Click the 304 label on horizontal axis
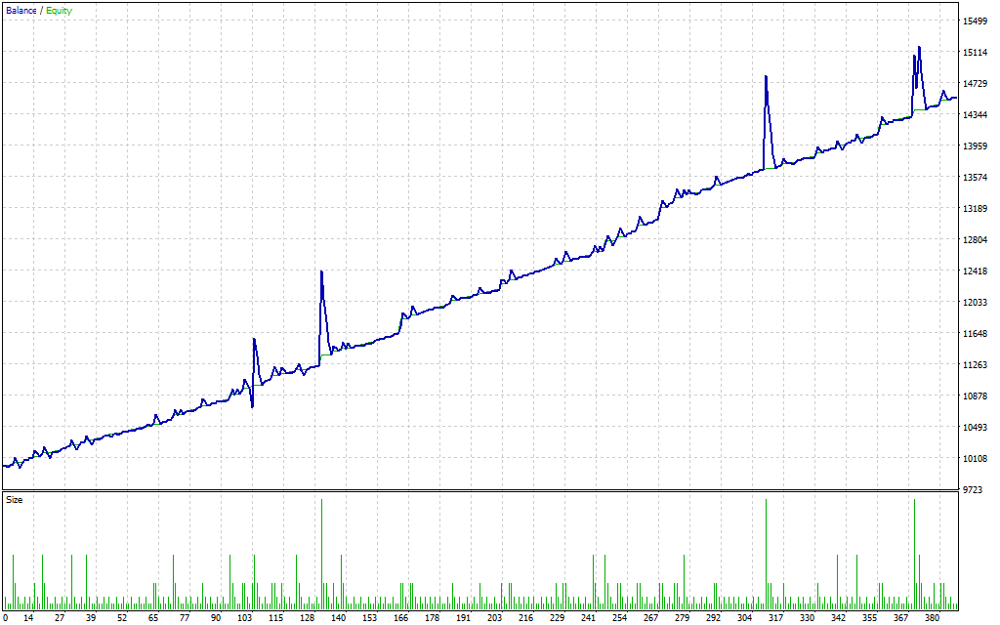This screenshot has width=1000, height=625. [x=745, y=618]
